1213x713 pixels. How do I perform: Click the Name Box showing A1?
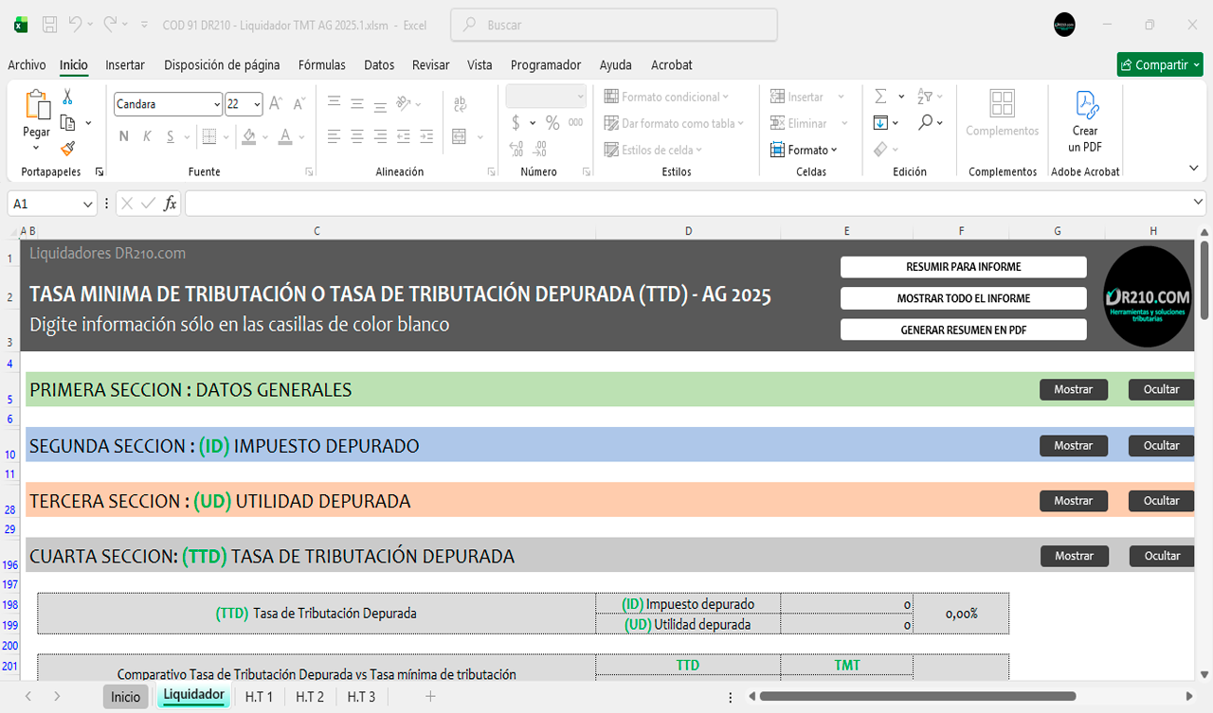pos(45,204)
